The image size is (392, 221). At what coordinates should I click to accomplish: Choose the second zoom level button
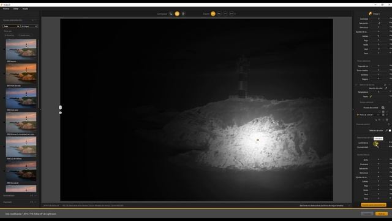click(219, 14)
